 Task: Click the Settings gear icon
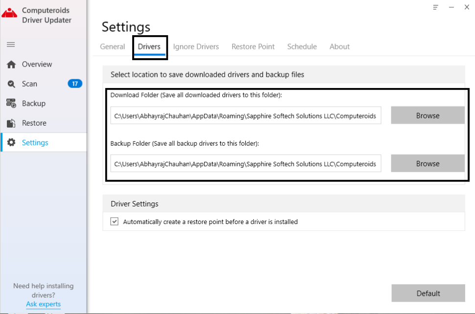11,142
